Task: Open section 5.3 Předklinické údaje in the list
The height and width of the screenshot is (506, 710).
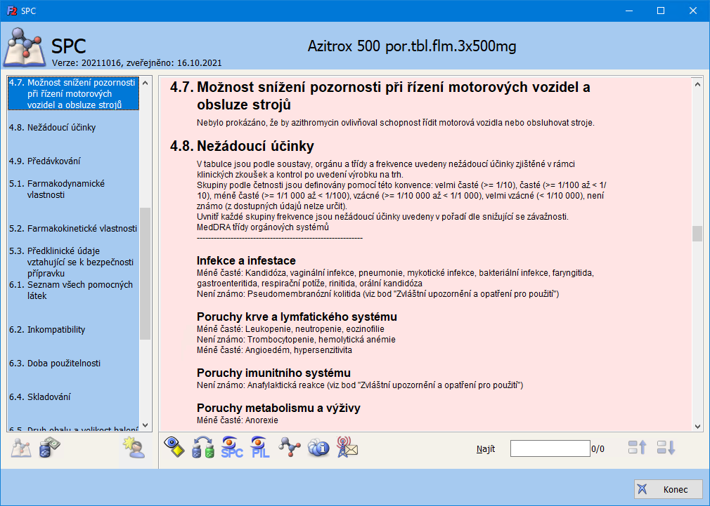Action: pos(73,262)
